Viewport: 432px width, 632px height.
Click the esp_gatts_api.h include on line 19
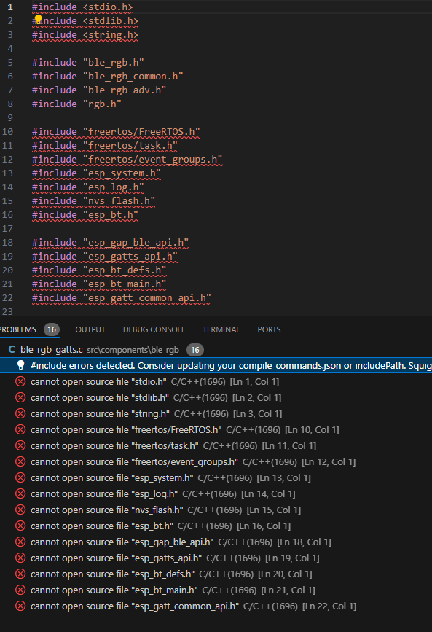click(133, 257)
